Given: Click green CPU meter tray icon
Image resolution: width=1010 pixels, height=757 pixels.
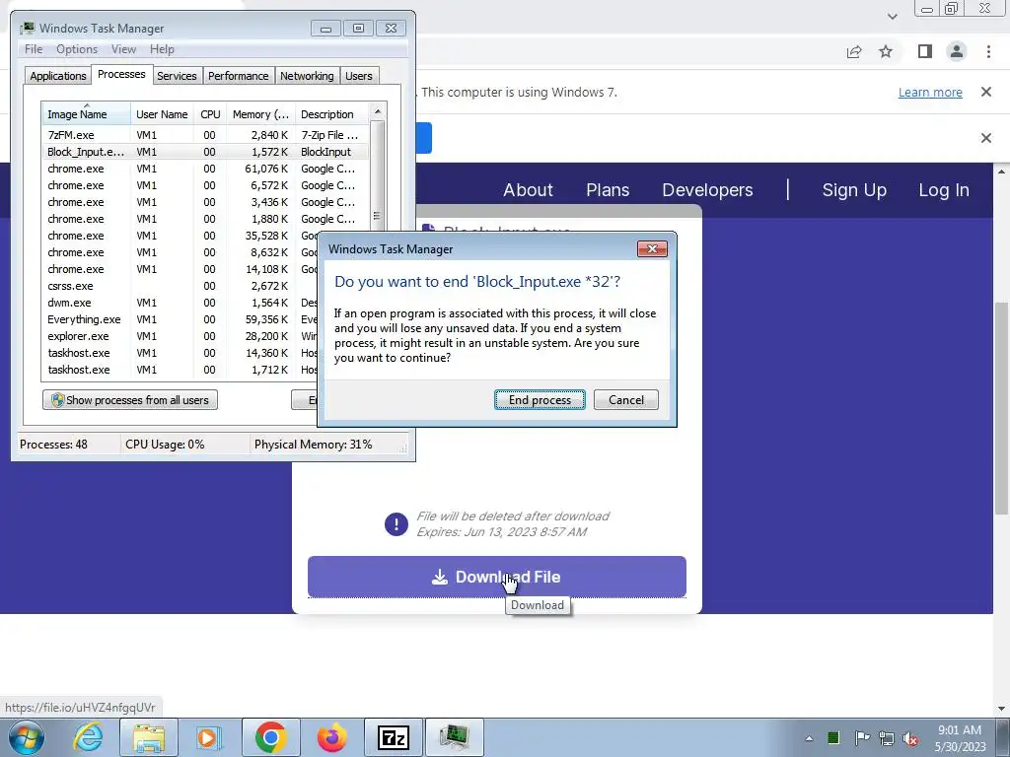Looking at the screenshot, I should [833, 737].
